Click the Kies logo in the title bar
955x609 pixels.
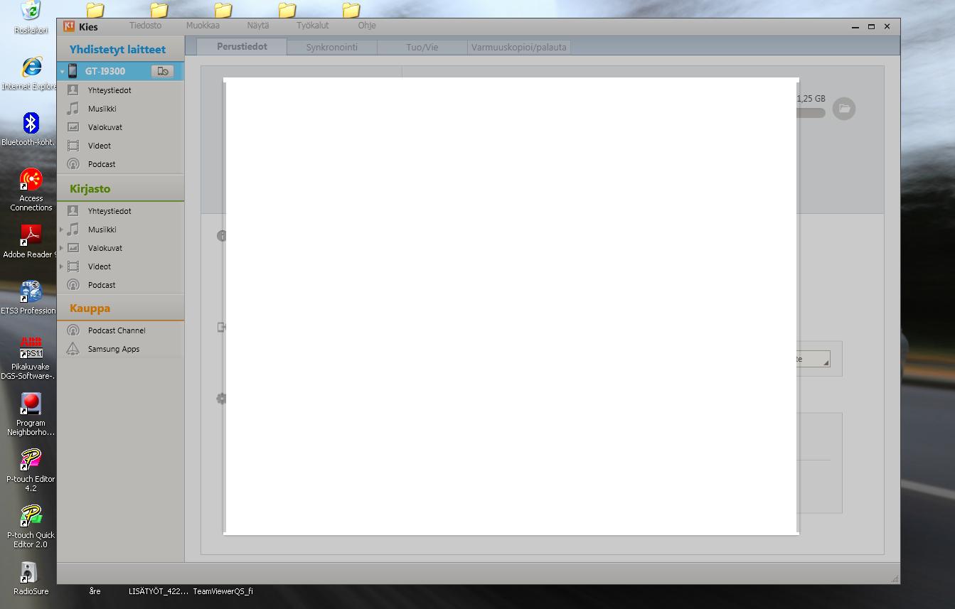(69, 26)
